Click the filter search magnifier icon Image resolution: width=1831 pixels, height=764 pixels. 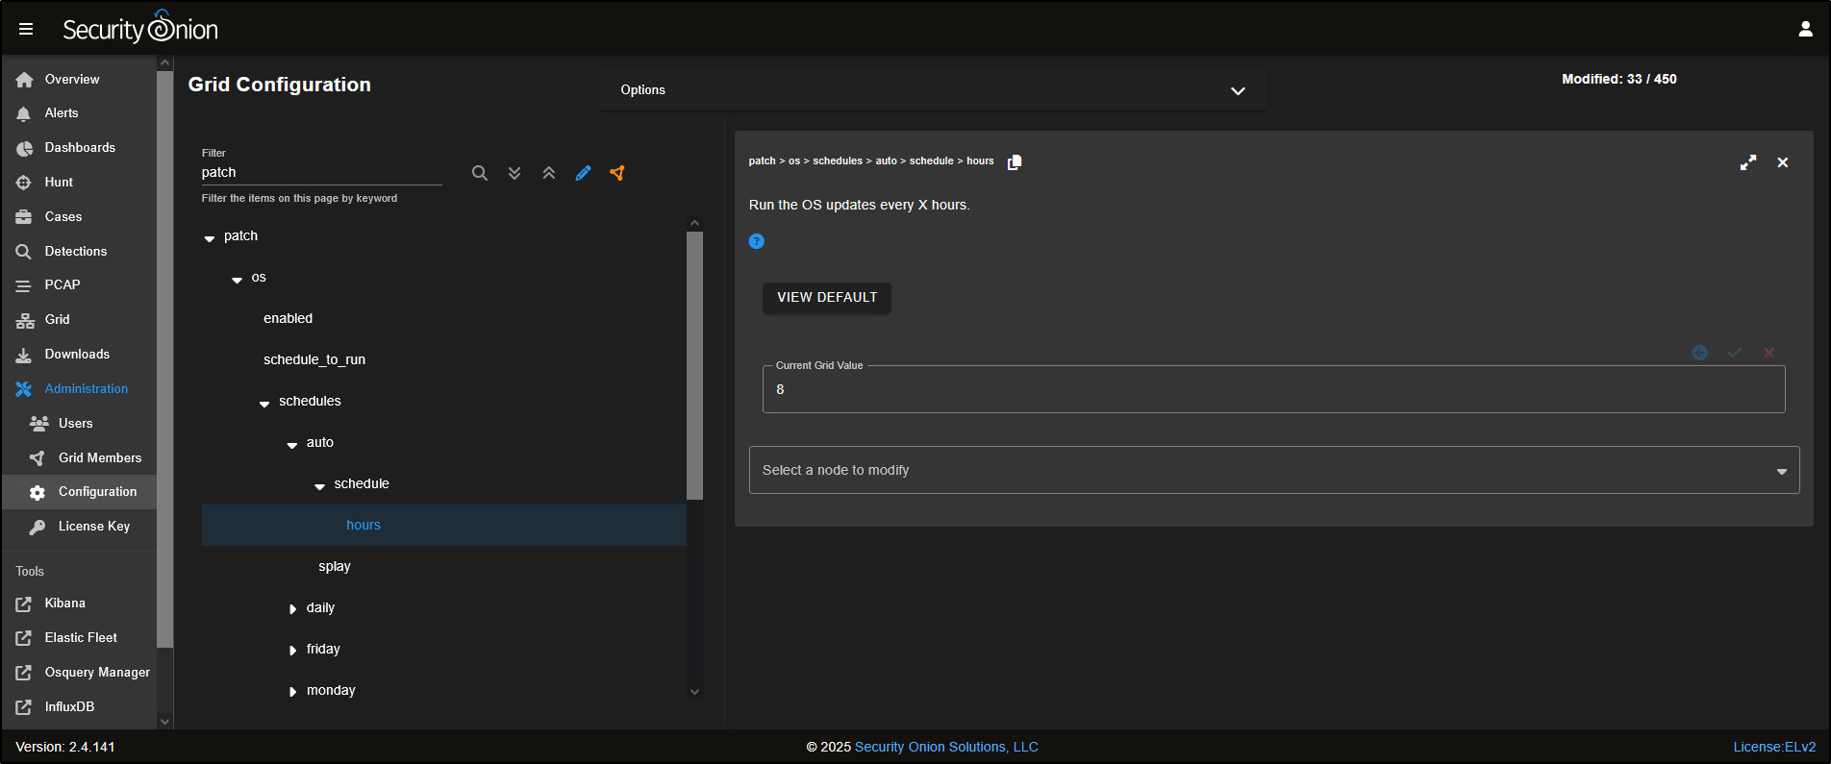pos(479,173)
